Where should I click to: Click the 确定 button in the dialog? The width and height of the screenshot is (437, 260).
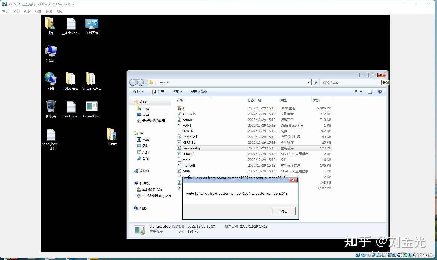[x=284, y=211]
